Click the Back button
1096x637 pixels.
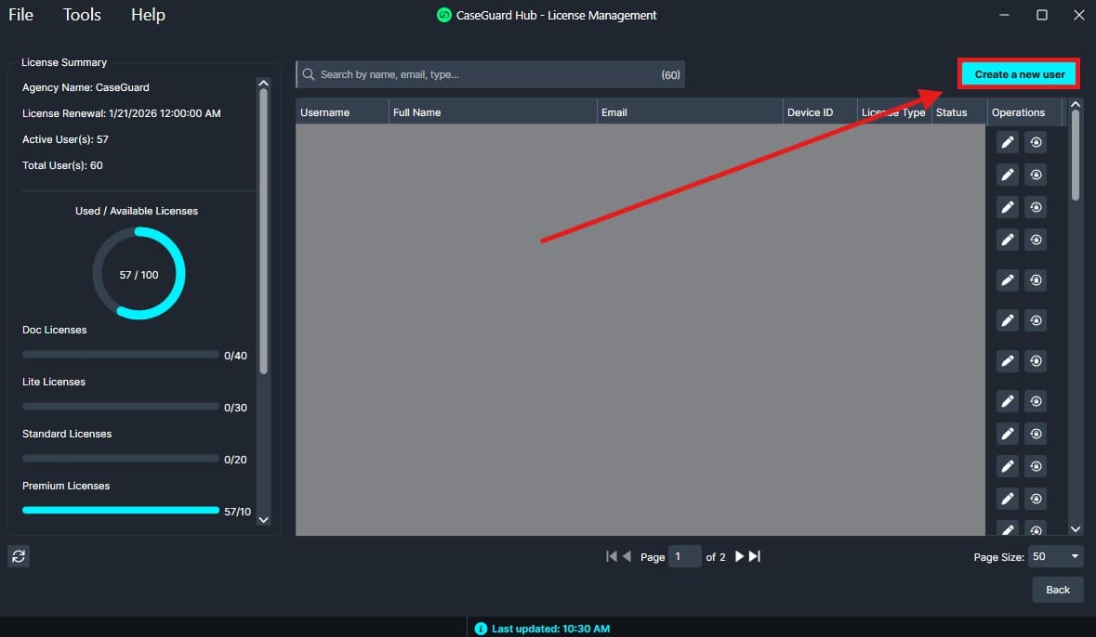pyautogui.click(x=1057, y=589)
